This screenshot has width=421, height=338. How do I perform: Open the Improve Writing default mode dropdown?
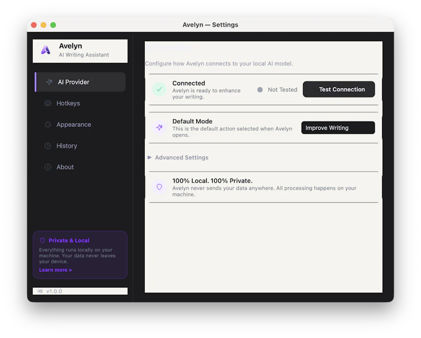[x=338, y=127]
